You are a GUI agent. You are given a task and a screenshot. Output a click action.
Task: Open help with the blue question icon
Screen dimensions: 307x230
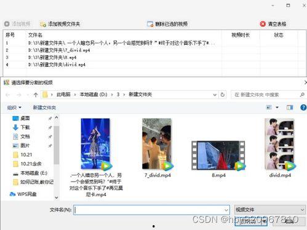tap(303, 107)
